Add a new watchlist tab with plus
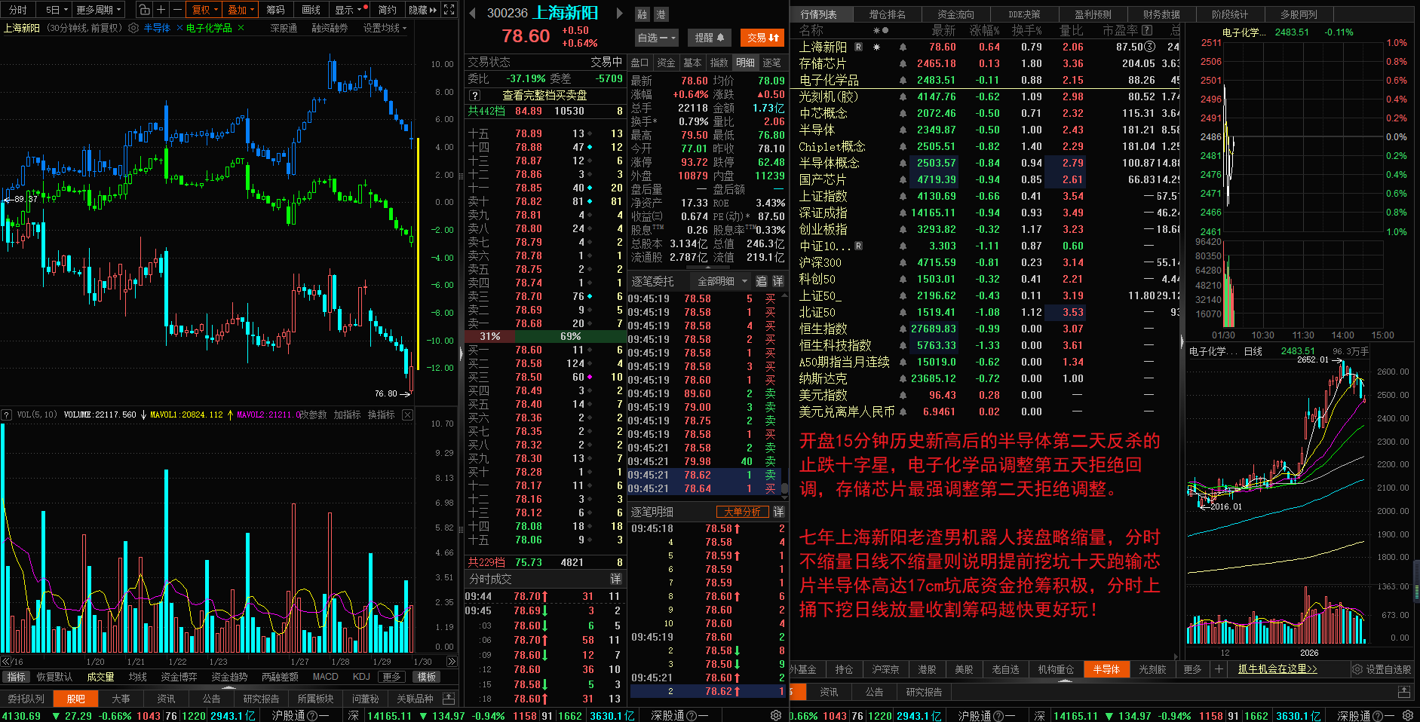The width and height of the screenshot is (1420, 722). (1219, 669)
